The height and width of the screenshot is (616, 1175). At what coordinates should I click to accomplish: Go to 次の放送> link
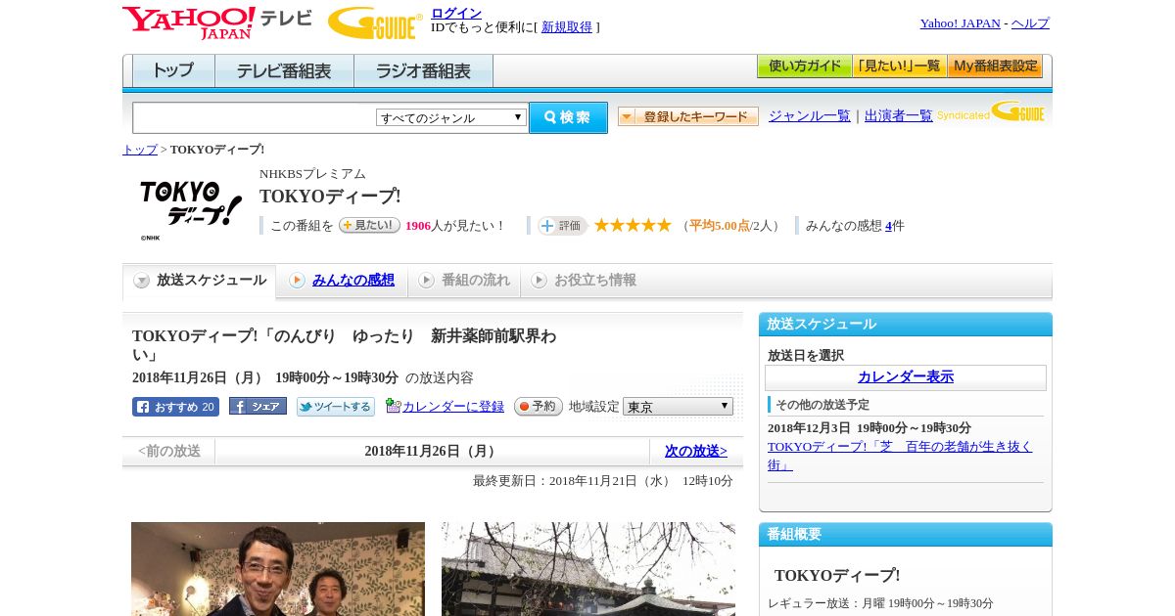696,451
